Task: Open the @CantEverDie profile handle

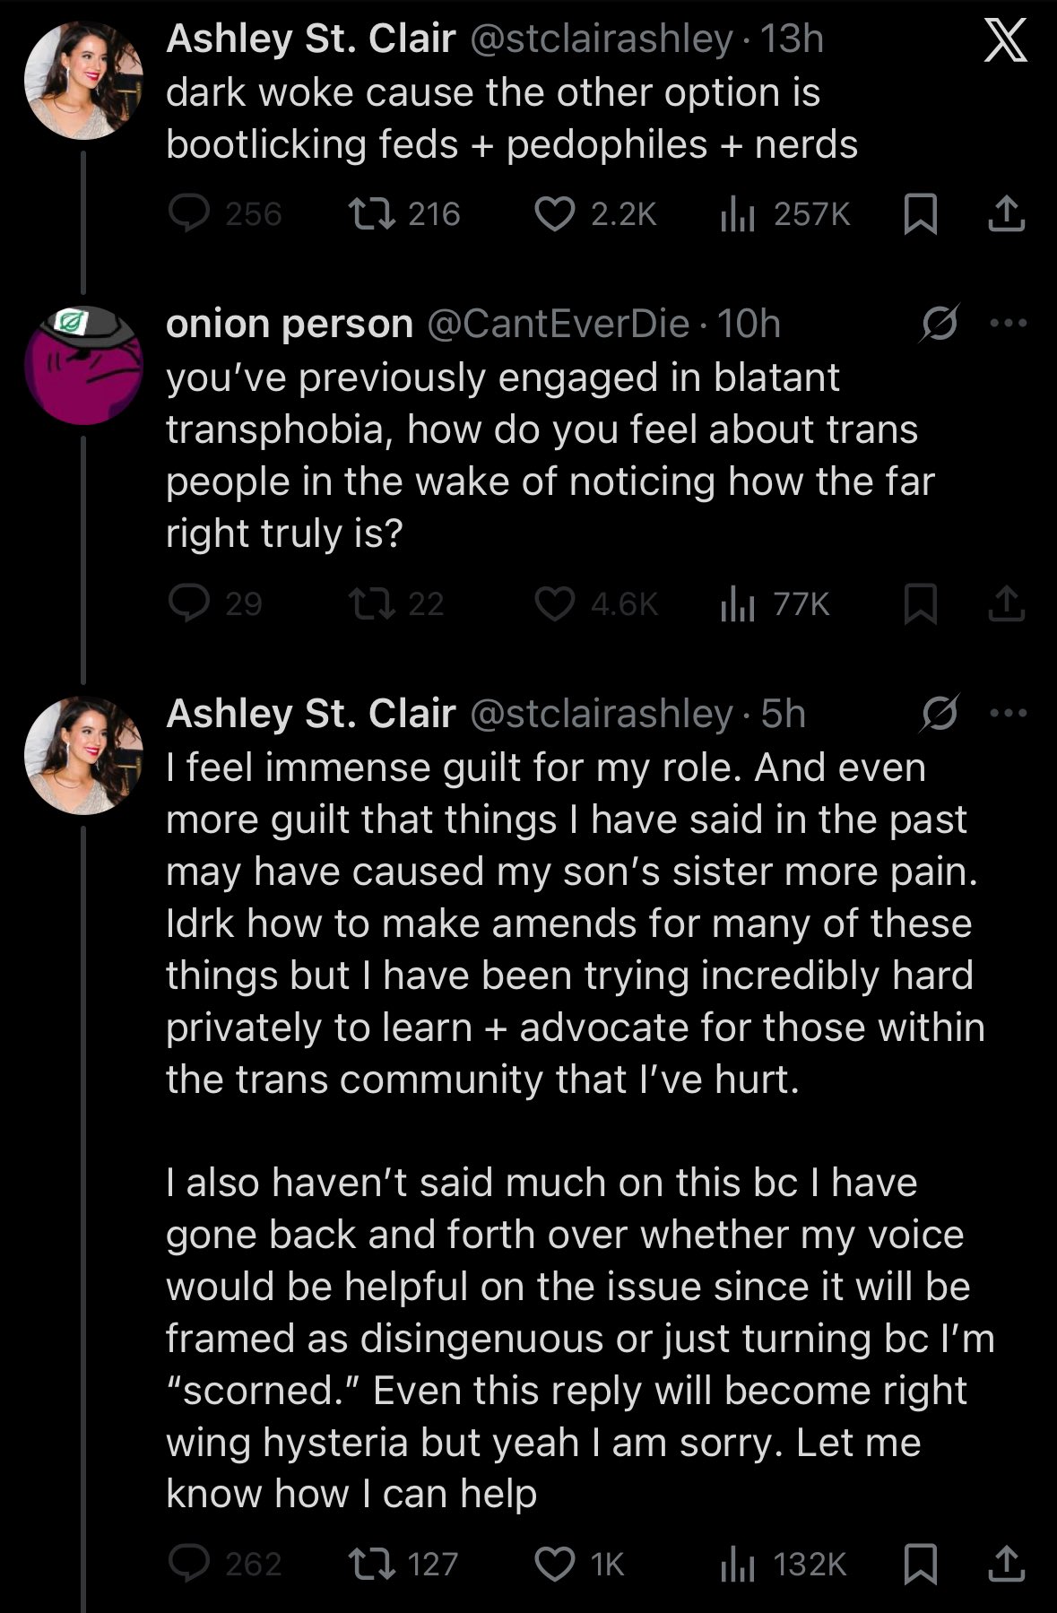Action: [x=558, y=324]
